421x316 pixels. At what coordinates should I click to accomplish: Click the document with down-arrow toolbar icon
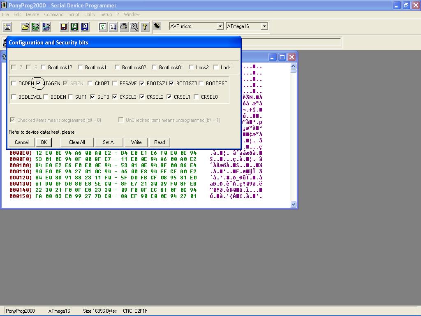pos(113,27)
